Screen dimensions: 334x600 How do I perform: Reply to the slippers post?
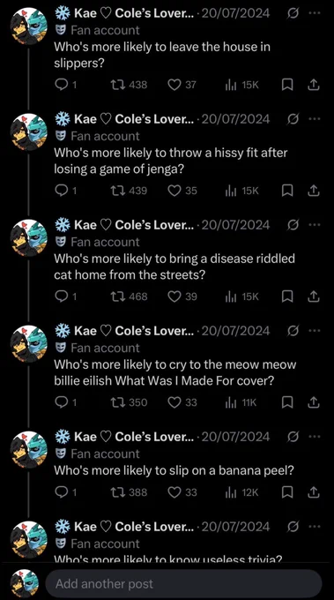coord(66,85)
